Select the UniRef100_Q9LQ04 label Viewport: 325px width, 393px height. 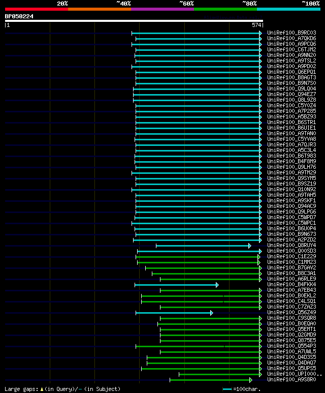click(x=291, y=89)
